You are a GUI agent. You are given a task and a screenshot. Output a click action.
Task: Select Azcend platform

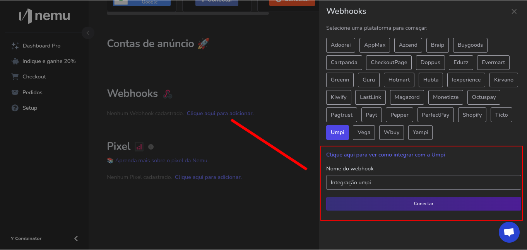pyautogui.click(x=408, y=45)
